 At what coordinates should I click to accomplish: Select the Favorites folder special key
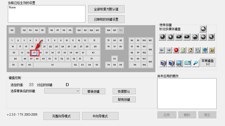point(212,50)
